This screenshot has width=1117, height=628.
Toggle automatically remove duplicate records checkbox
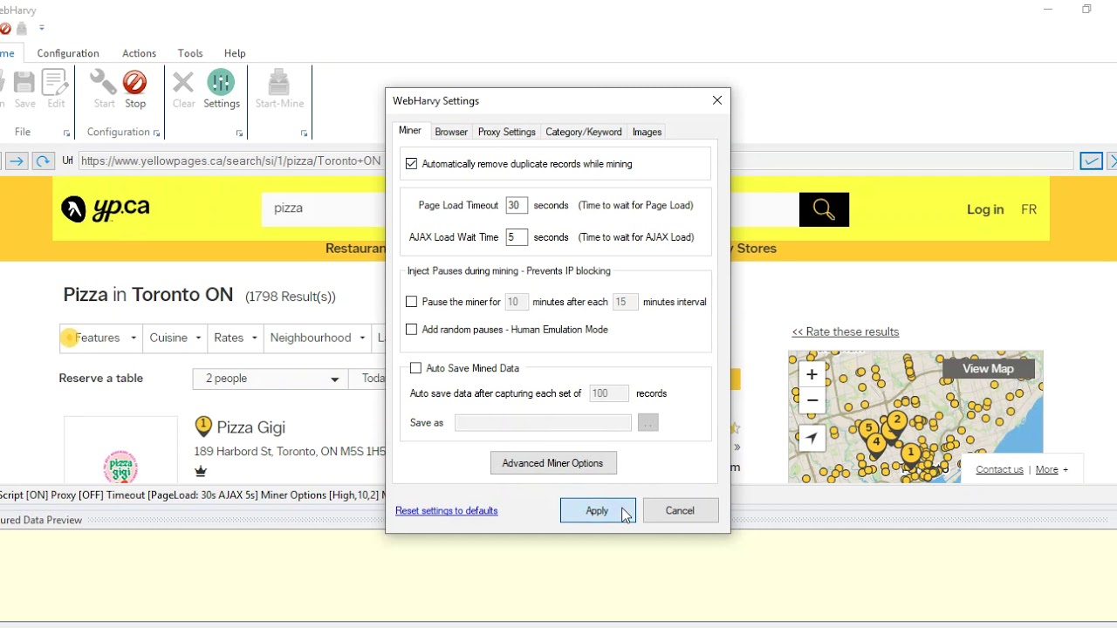412,164
